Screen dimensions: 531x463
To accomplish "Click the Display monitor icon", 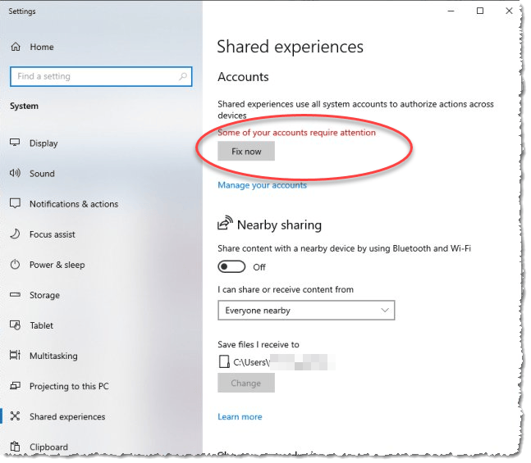I will tap(15, 143).
